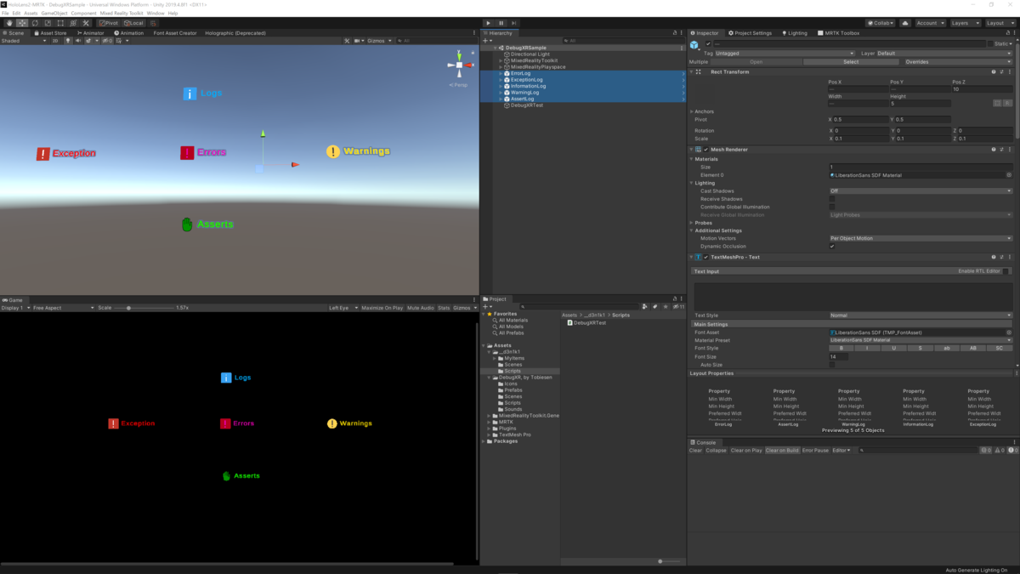Image resolution: width=1020 pixels, height=574 pixels.
Task: Click the Scene tools wrench icon
Action: (347, 40)
